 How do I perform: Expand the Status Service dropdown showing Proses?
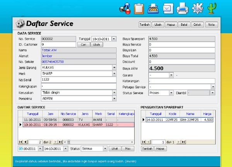[171, 93]
